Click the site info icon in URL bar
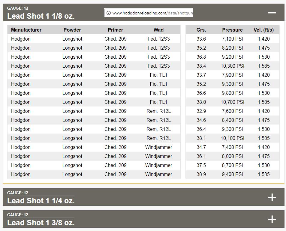This screenshot has width=286, height=231. point(109,13)
